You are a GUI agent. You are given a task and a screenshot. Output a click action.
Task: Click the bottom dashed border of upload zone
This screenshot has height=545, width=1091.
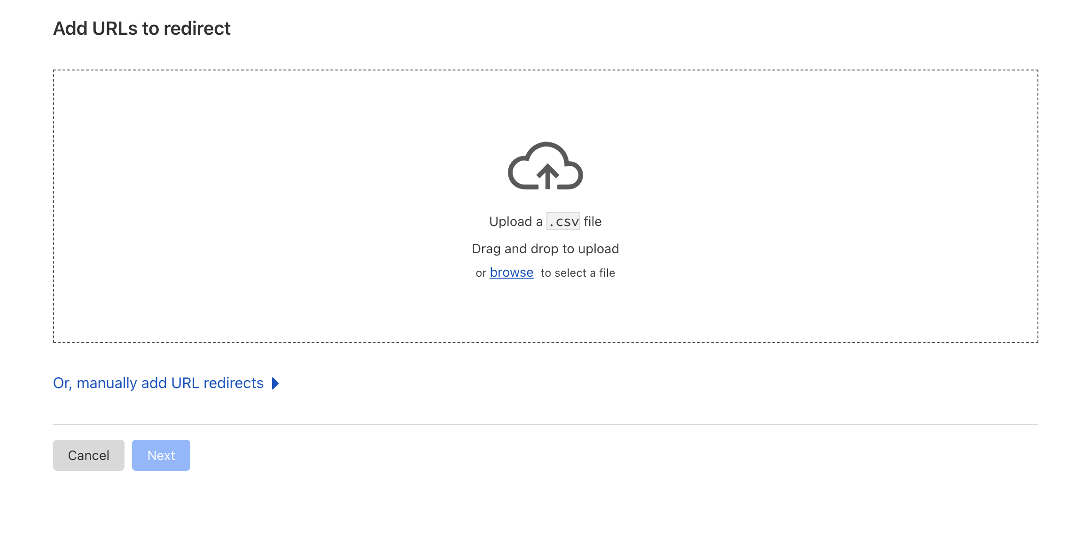545,342
